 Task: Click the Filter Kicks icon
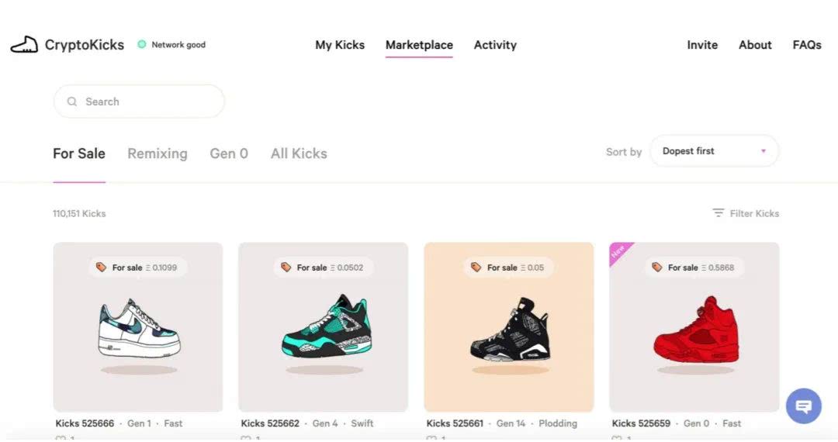point(719,213)
